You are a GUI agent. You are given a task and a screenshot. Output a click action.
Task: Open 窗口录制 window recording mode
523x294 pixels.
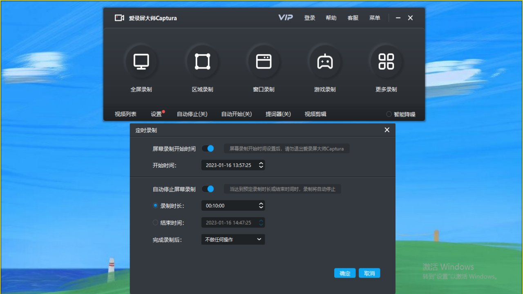pos(264,61)
